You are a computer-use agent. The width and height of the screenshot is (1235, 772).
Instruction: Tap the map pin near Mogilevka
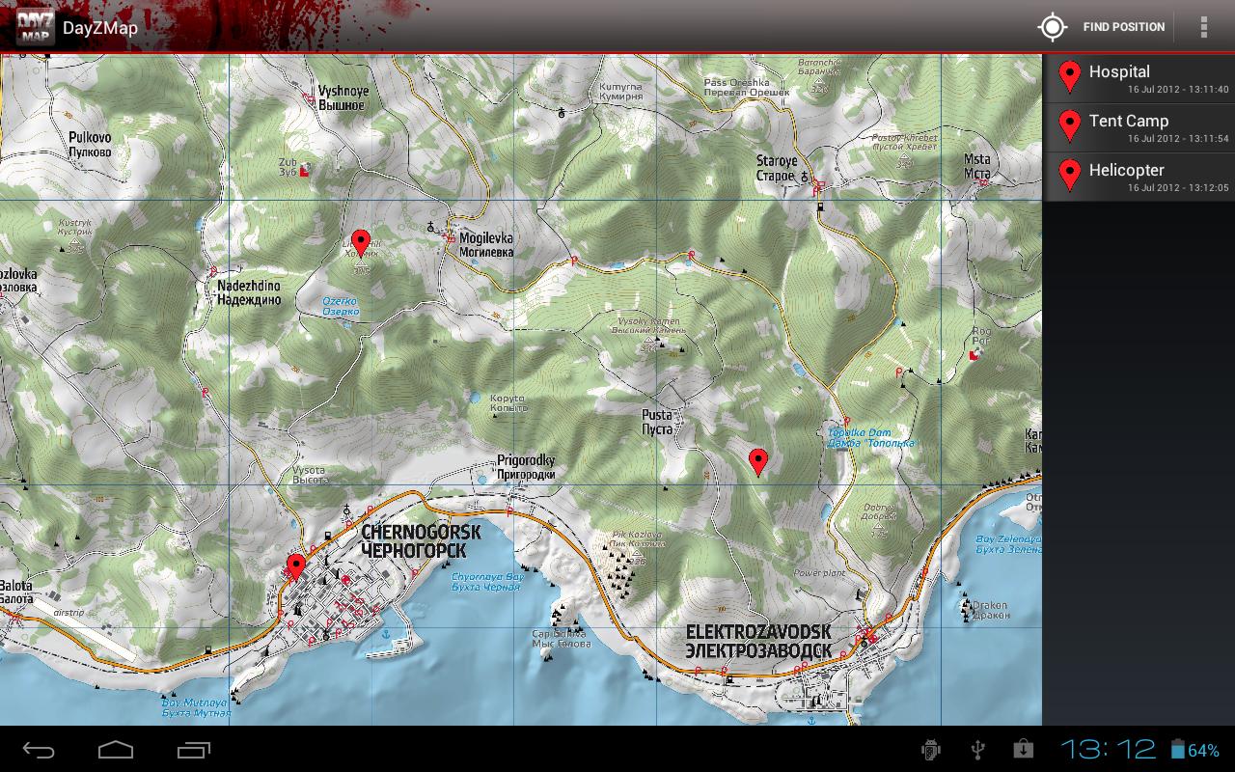(x=361, y=242)
